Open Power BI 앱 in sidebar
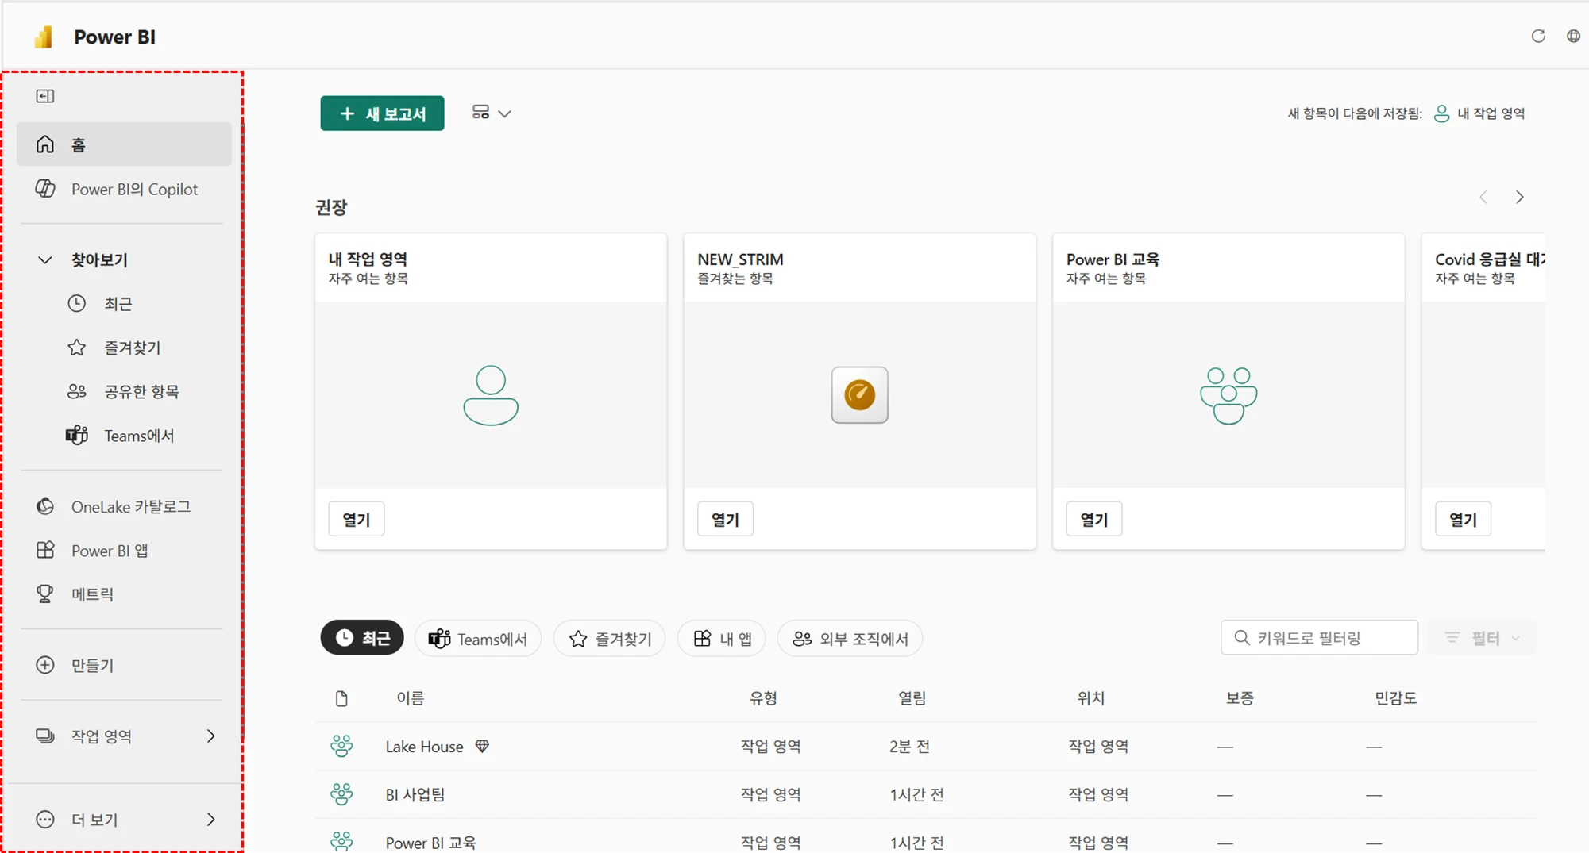 109,551
